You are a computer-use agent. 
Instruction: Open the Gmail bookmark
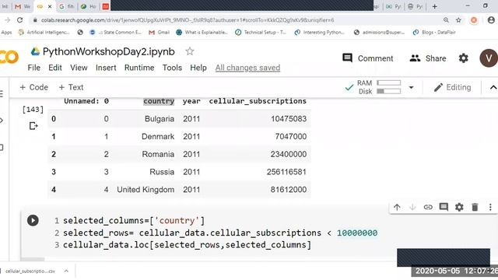click(x=160, y=33)
